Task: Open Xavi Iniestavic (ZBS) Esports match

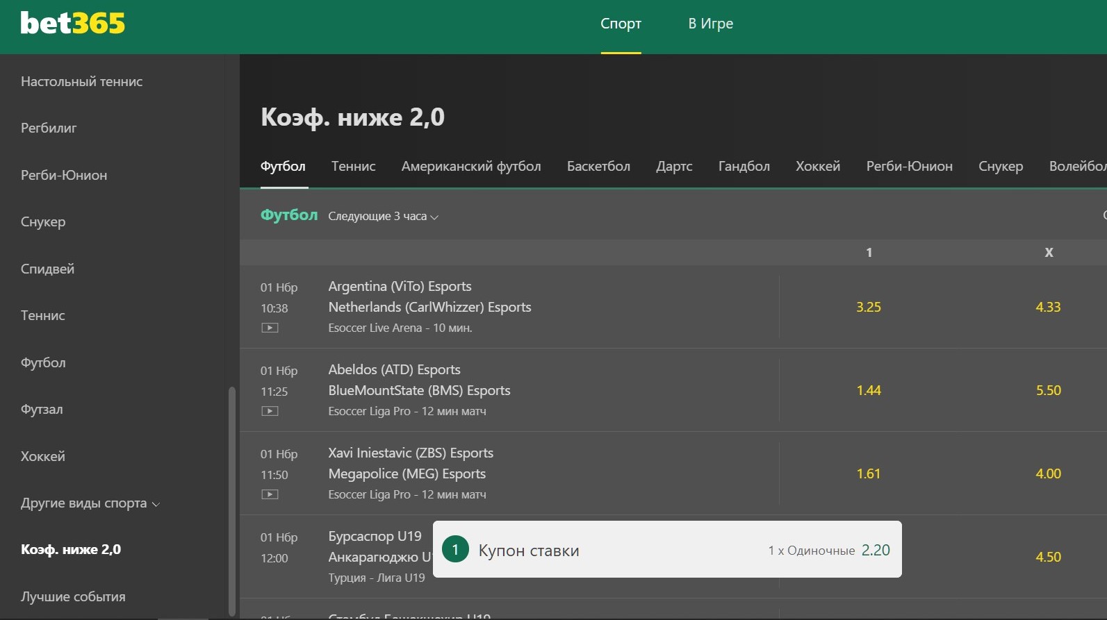Action: tap(411, 453)
